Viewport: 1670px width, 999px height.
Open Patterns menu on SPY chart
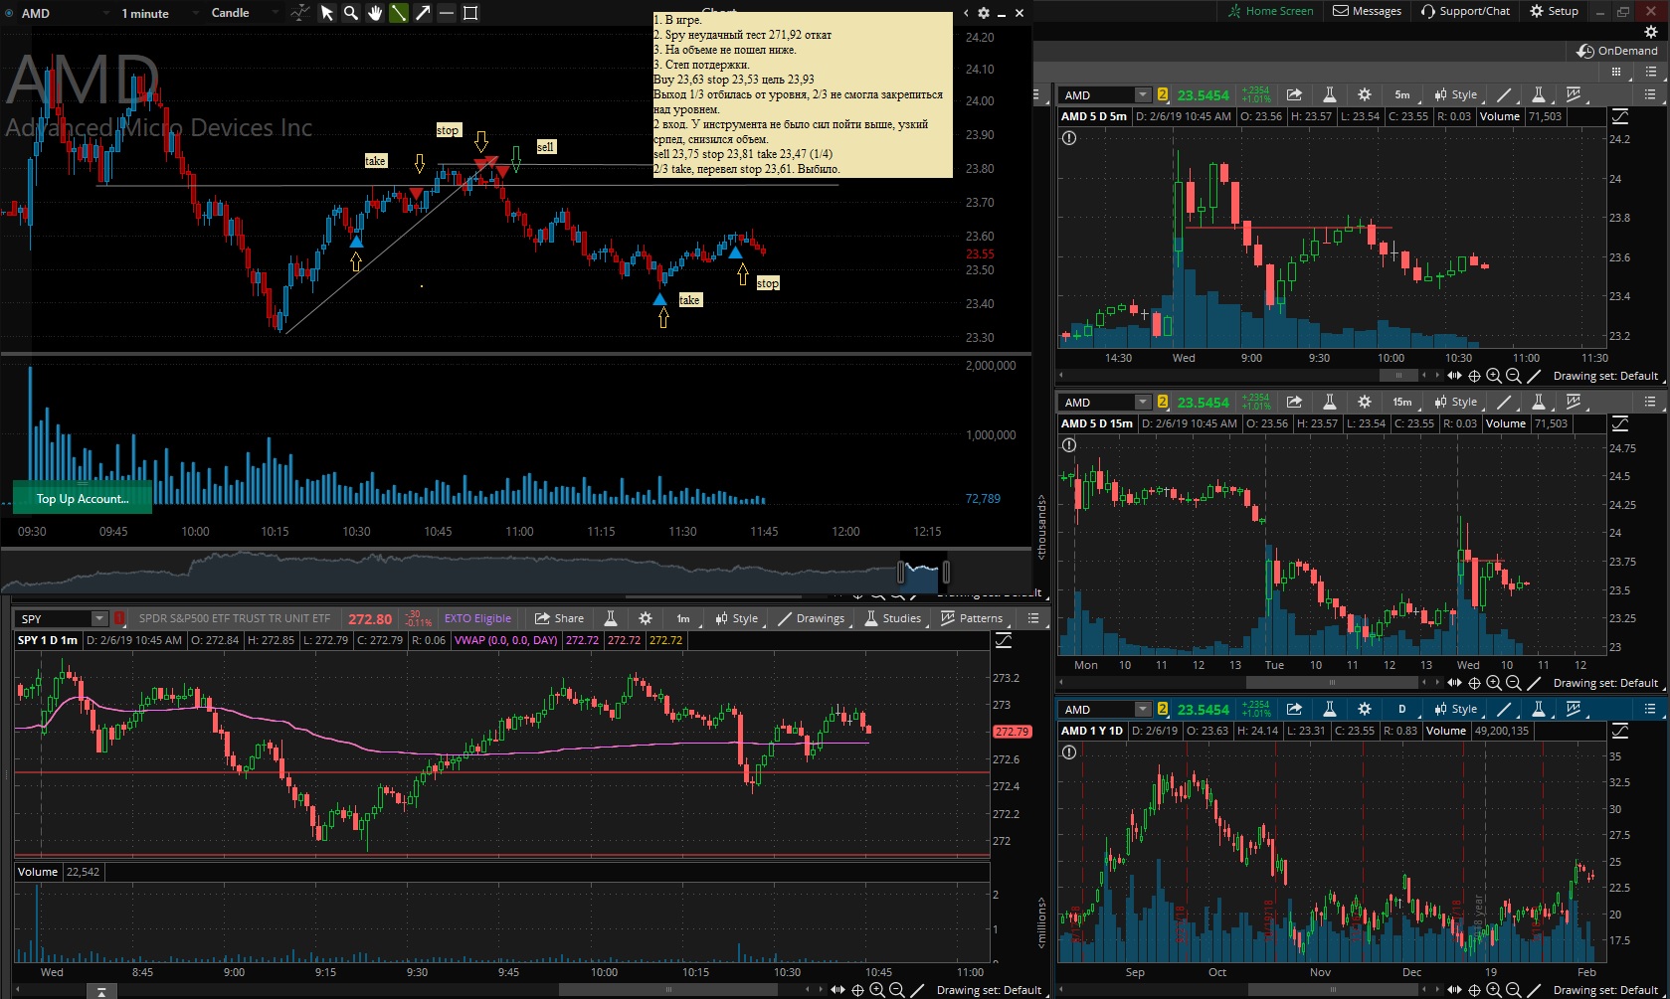[972, 618]
